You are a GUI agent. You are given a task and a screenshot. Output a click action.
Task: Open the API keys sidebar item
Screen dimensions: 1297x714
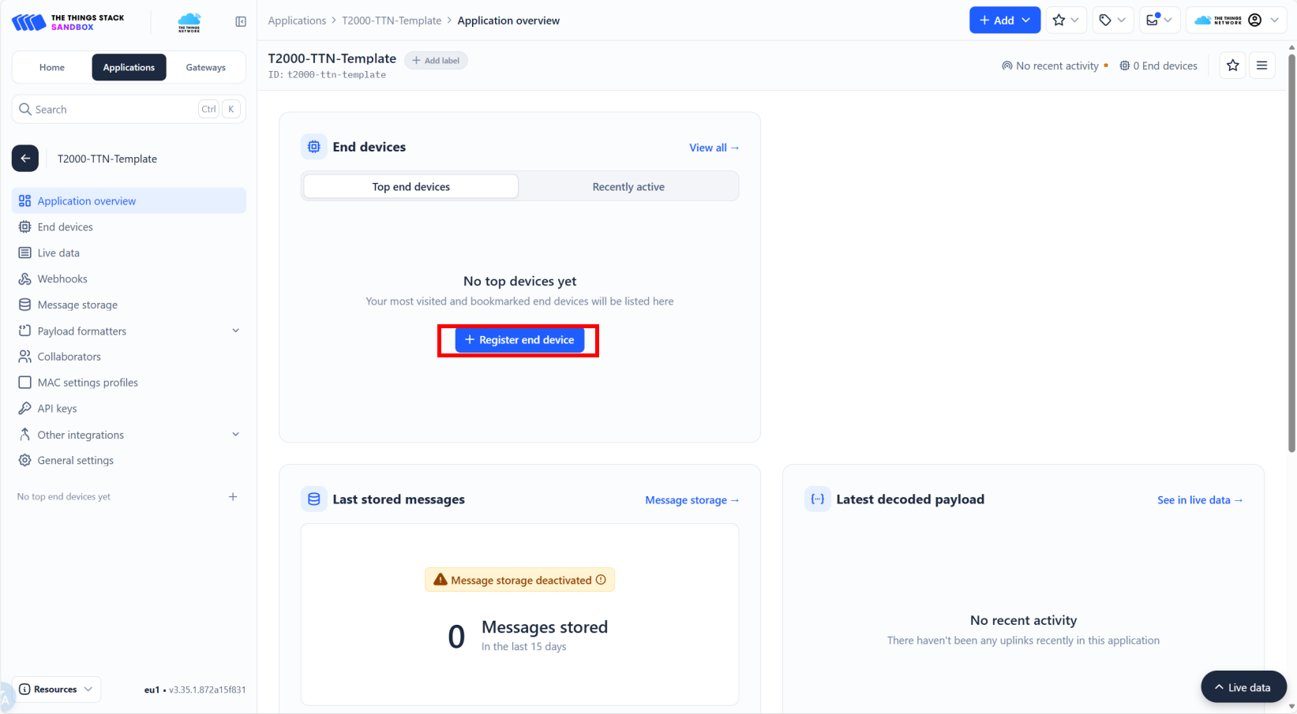pyautogui.click(x=57, y=409)
